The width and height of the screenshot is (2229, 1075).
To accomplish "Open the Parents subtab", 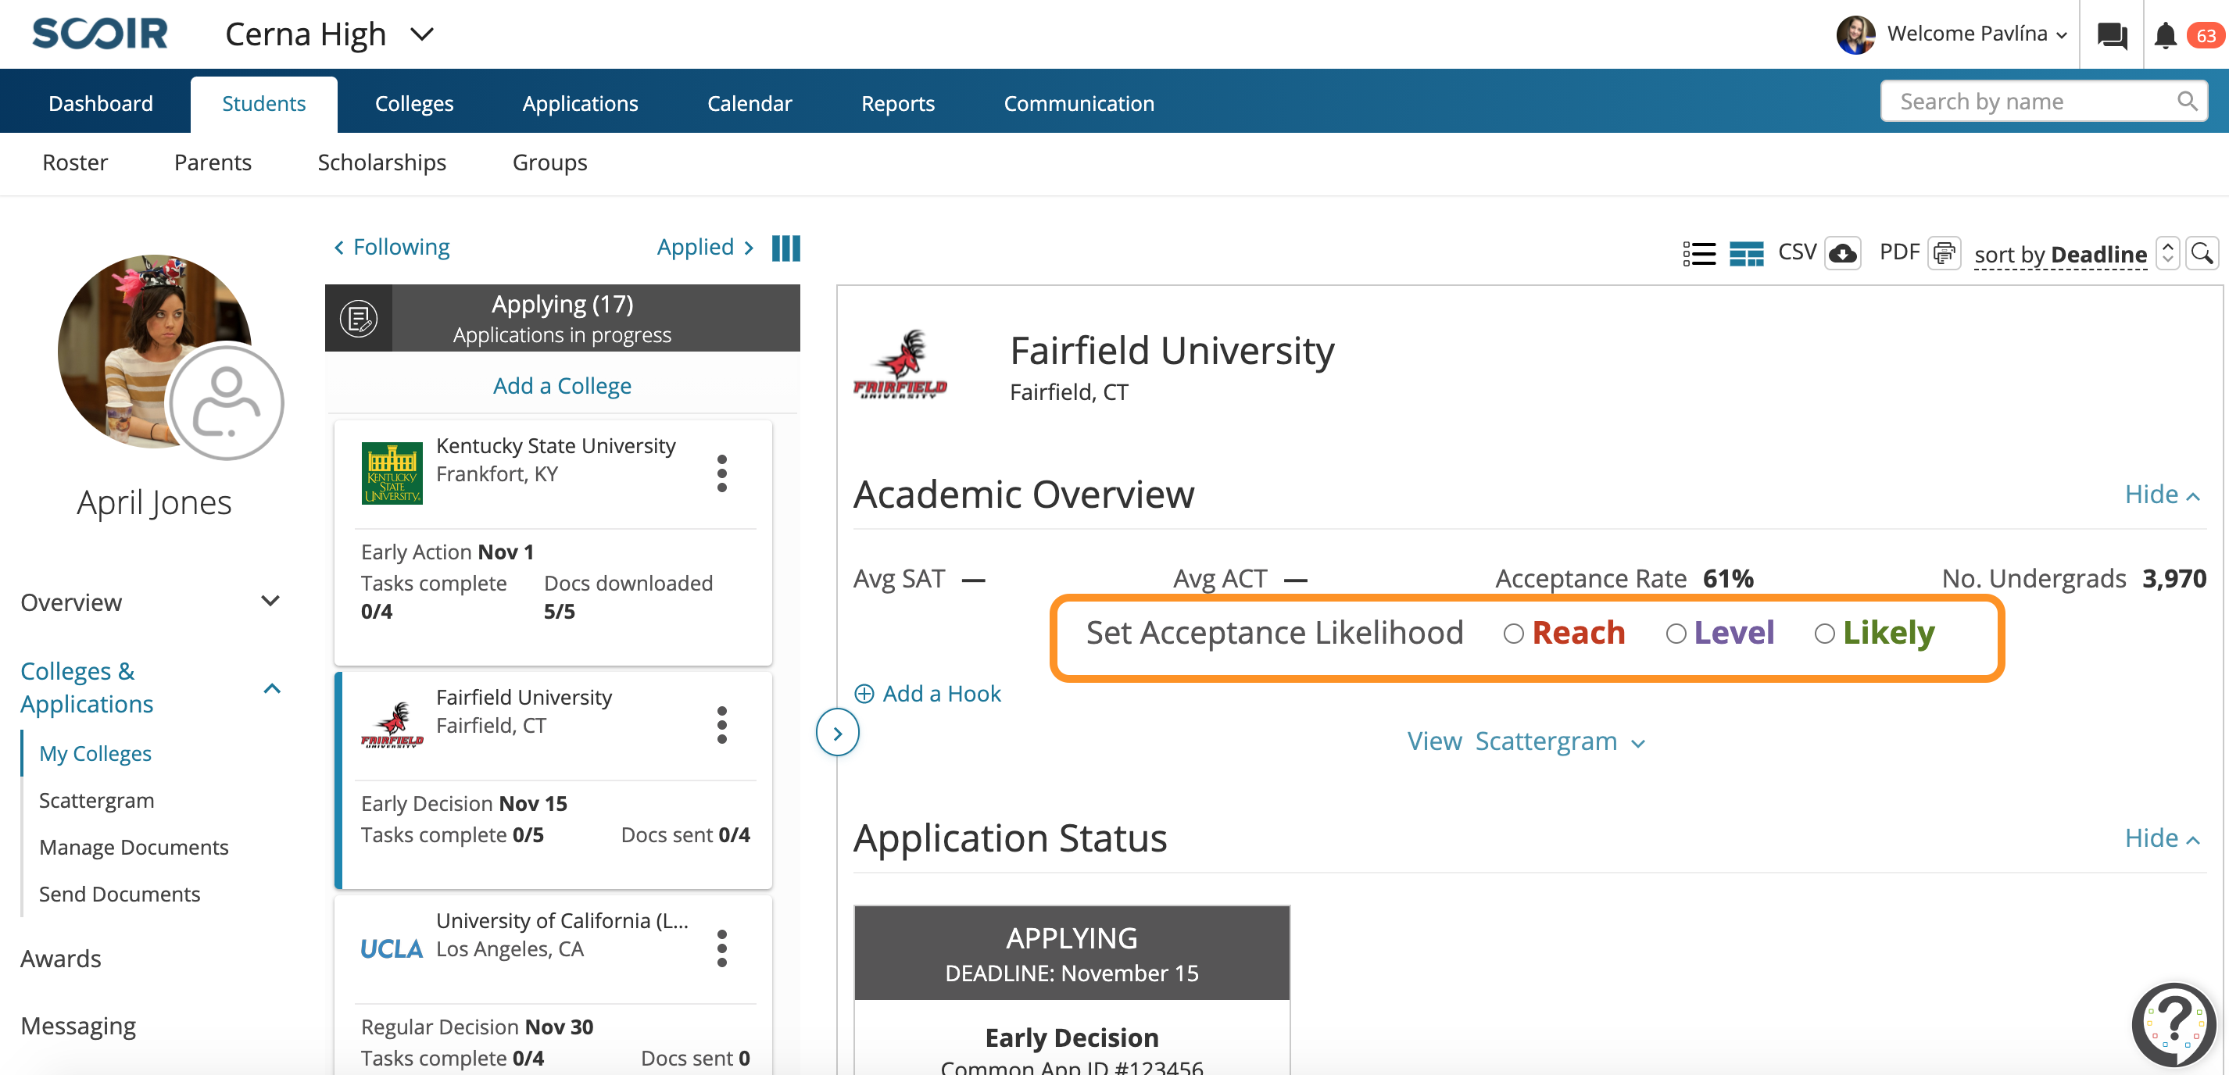I will tap(212, 162).
